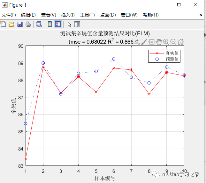Image resolution: width=206 pixels, height=183 pixels.
Task: Select the zoom out magnifier
Action: click(173, 42)
